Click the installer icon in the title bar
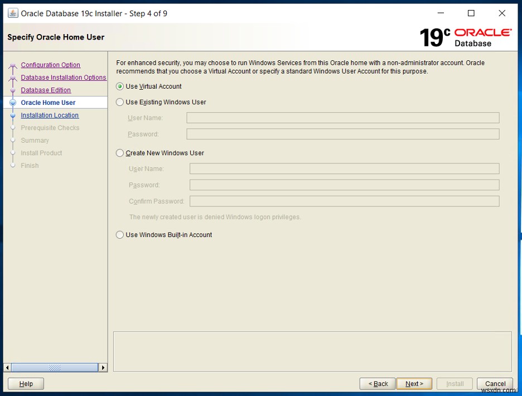This screenshot has width=522, height=396. [12, 13]
